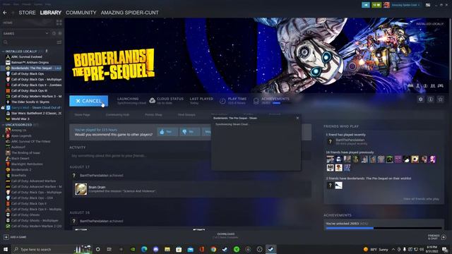
Task: Show recent games via clock icon
Action: pyautogui.click(x=54, y=33)
